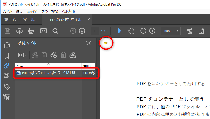Click the page number input field
Image resolution: width=210 pixels, height=119 pixels.
coord(95,31)
